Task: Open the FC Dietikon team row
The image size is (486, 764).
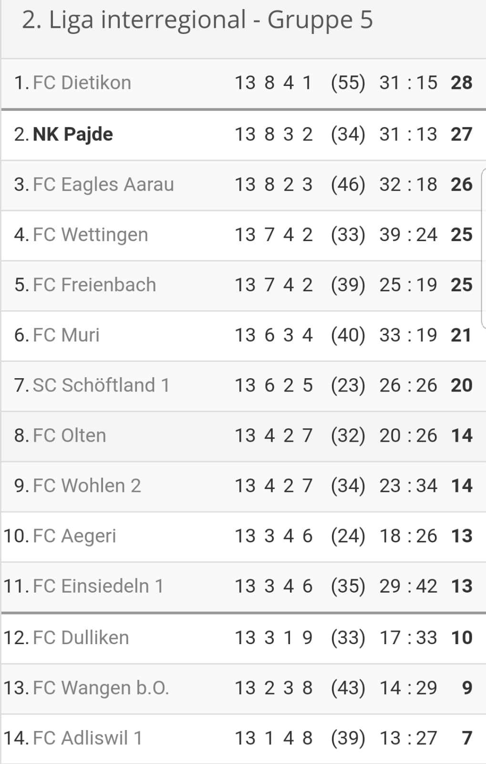Action: pos(243,83)
